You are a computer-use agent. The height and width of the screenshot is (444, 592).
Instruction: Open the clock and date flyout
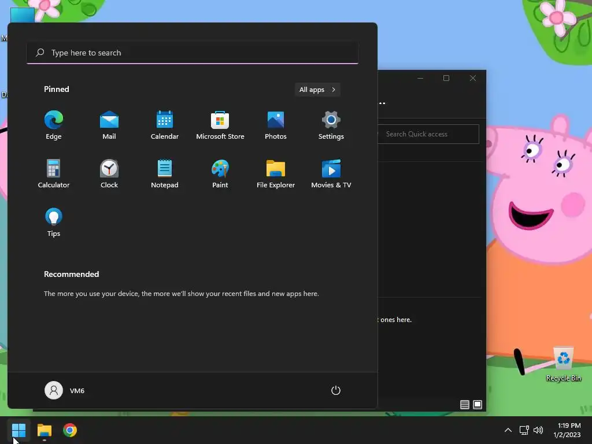568,430
